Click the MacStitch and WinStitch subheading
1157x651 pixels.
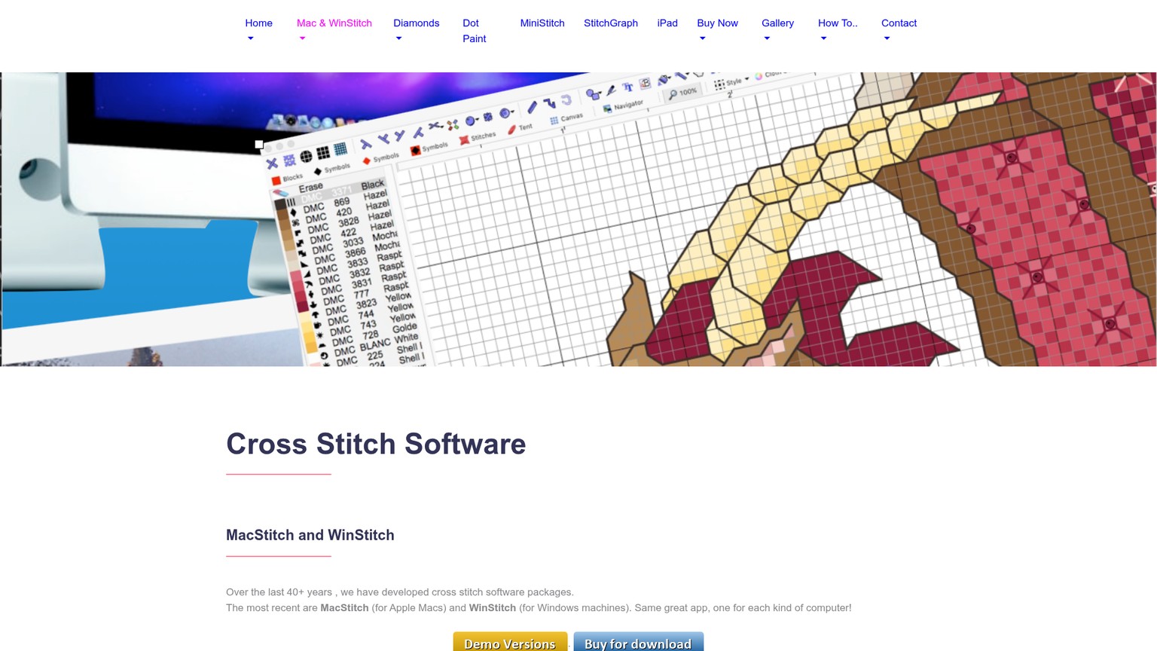tap(310, 535)
